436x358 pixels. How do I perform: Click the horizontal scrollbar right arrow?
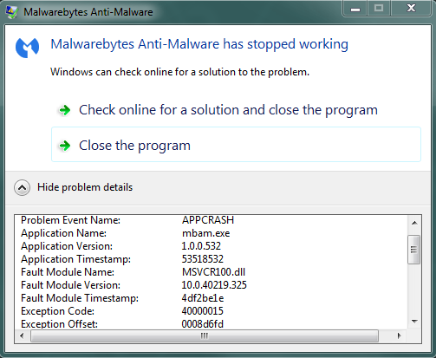399,335
